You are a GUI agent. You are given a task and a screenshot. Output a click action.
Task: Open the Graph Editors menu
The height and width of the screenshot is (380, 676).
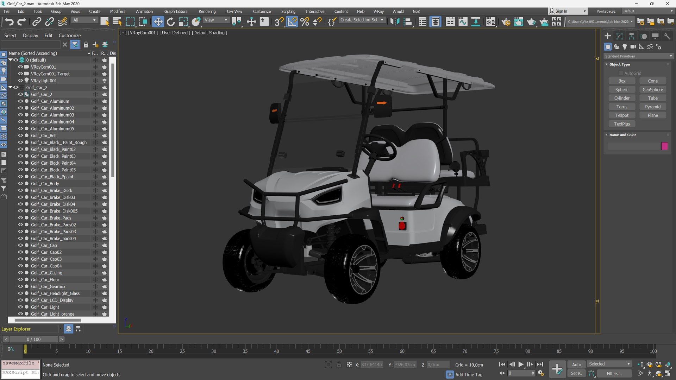tap(176, 11)
